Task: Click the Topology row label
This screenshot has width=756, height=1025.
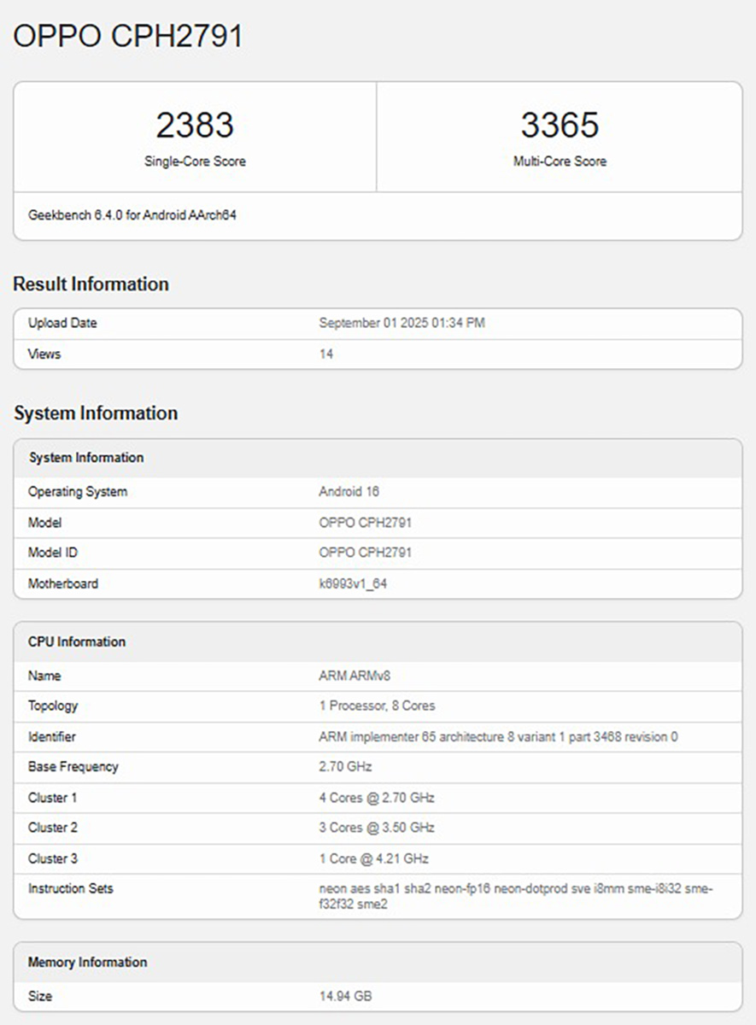Action: [53, 706]
